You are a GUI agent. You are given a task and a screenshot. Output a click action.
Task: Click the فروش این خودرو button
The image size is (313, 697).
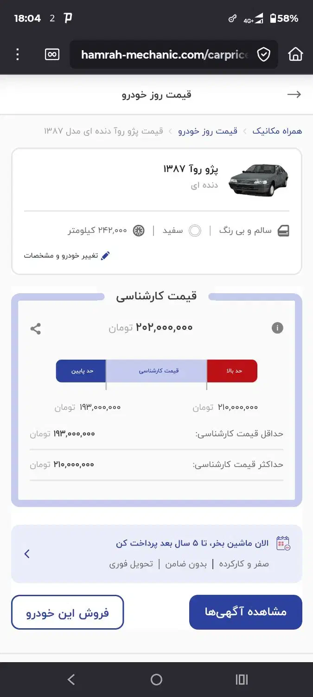point(68,612)
